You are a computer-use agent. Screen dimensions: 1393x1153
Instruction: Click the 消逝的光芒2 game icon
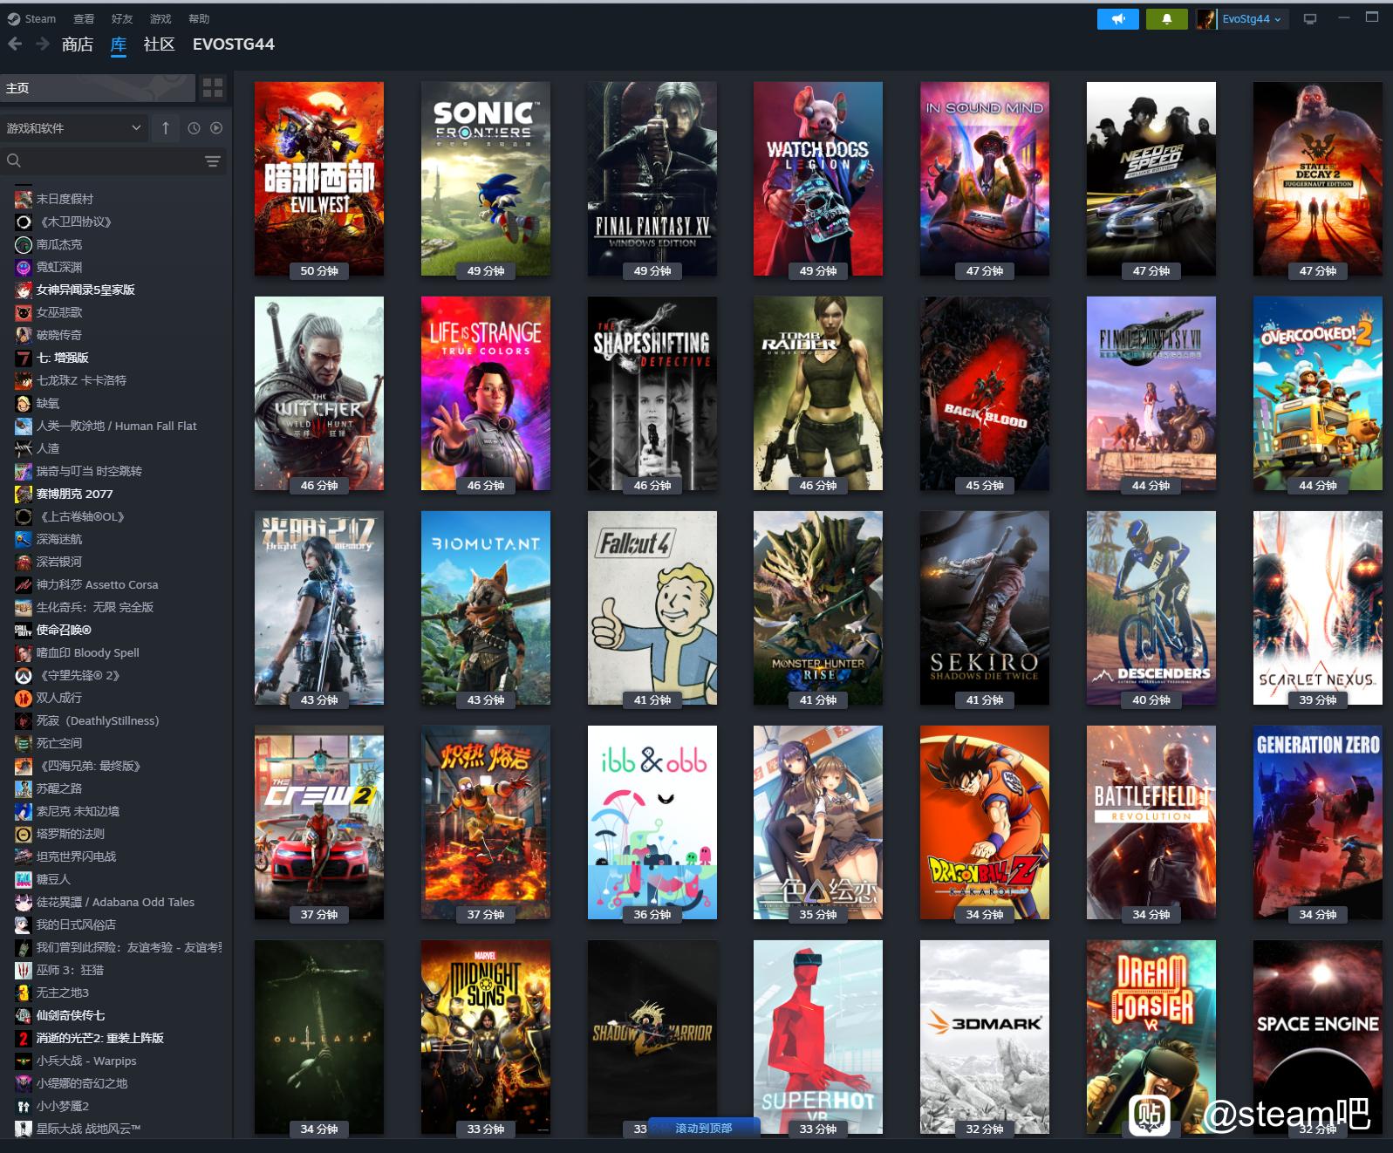(24, 1038)
